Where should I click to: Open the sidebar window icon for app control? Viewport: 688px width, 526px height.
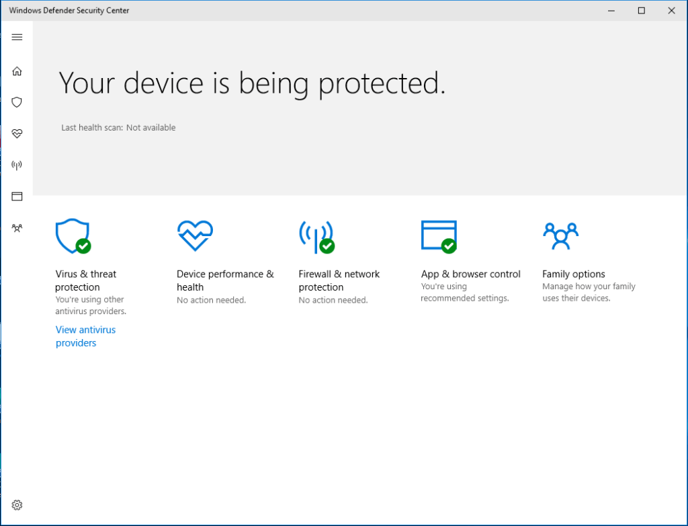pos(17,196)
